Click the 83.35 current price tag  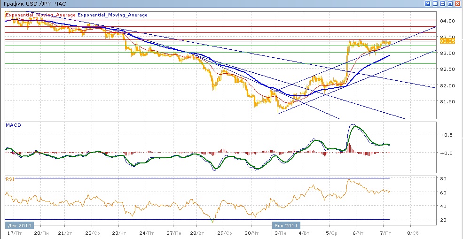pyautogui.click(x=449, y=41)
